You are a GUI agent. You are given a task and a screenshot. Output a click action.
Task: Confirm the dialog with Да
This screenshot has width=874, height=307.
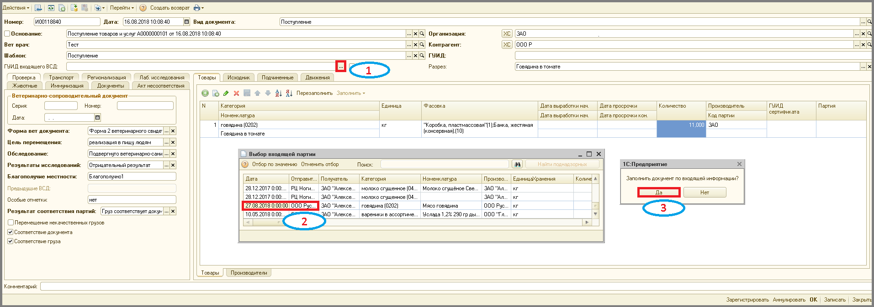659,193
